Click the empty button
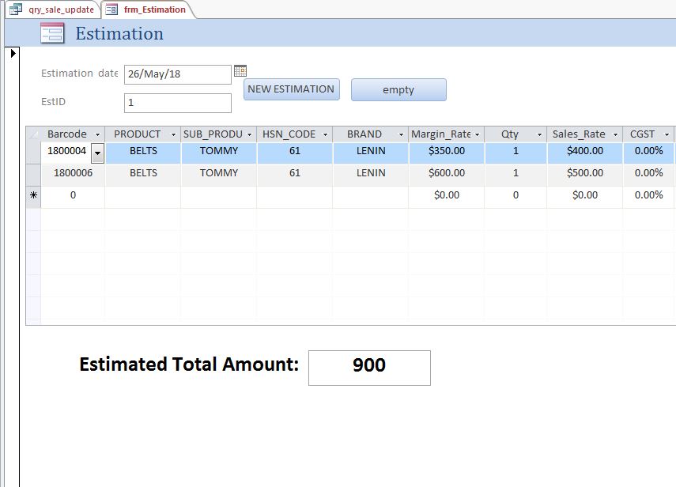Image resolution: width=676 pixels, height=487 pixels. tap(398, 89)
